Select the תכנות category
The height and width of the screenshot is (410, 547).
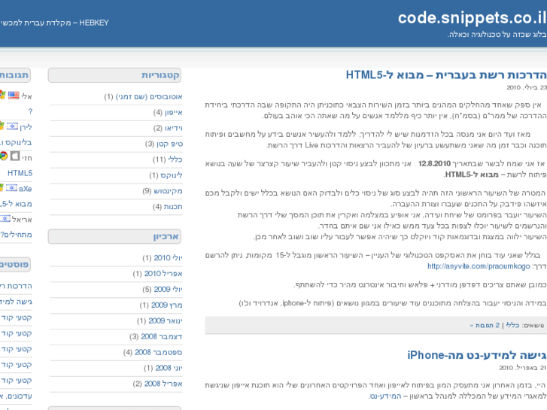[x=173, y=207]
